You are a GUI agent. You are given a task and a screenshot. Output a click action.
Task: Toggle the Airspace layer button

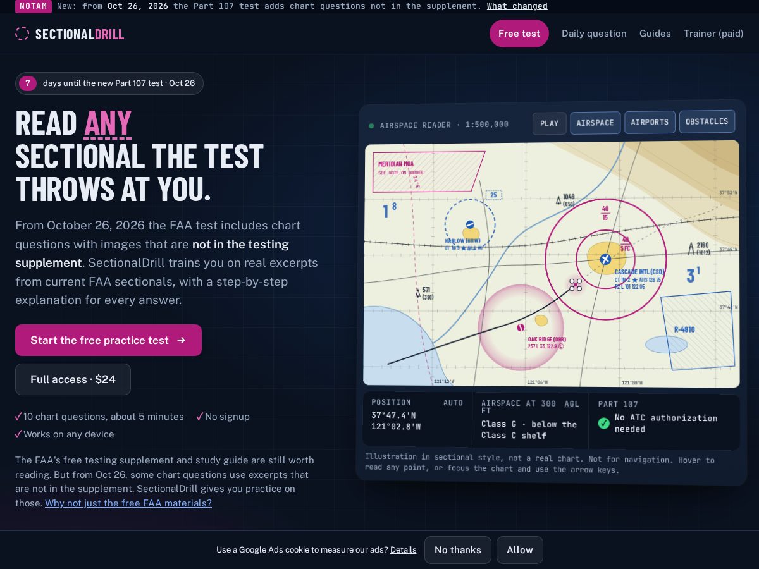tap(595, 123)
